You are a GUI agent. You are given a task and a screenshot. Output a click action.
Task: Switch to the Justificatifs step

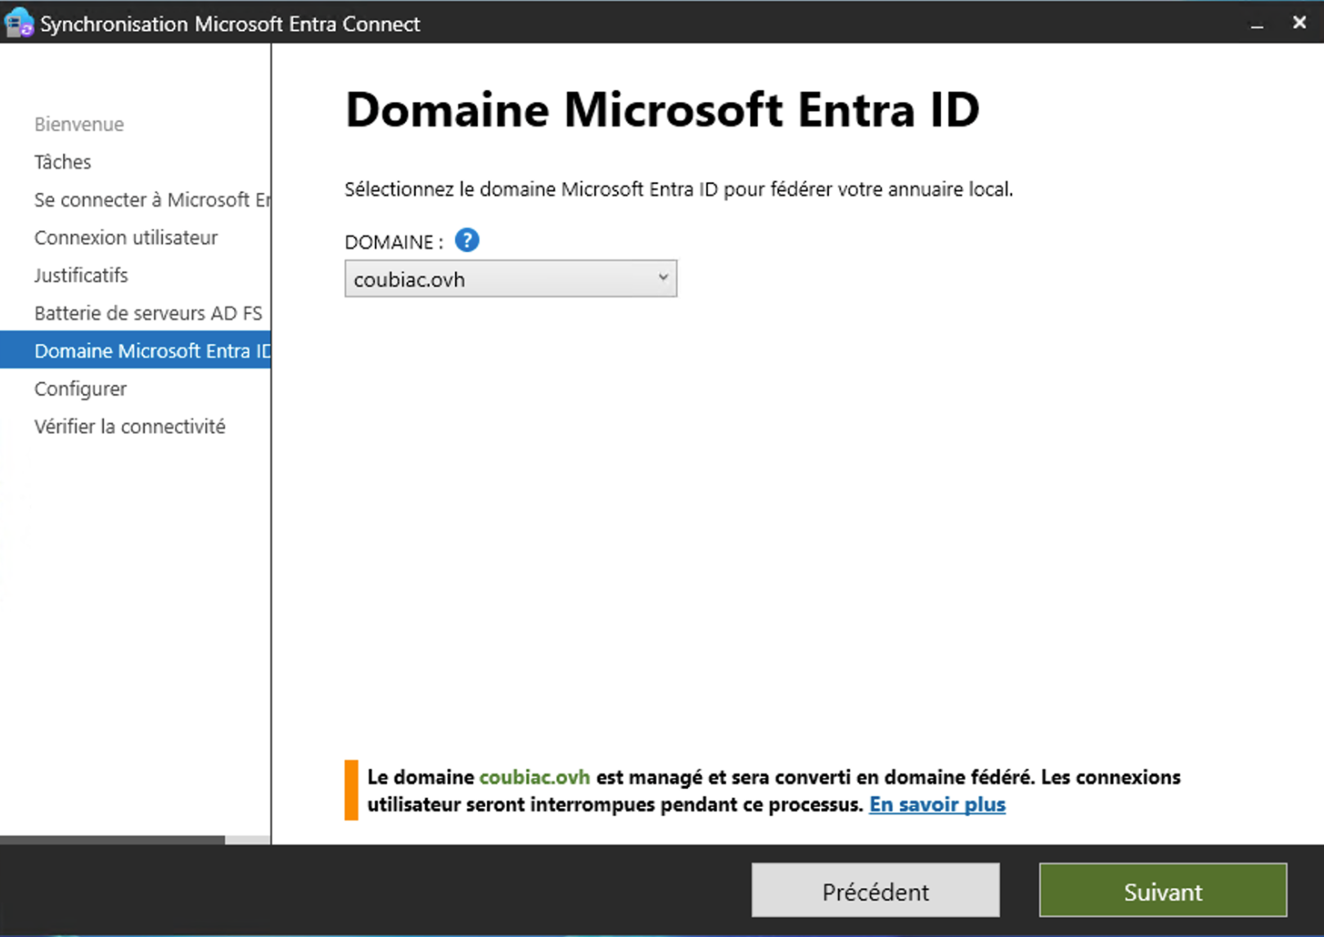pos(81,276)
